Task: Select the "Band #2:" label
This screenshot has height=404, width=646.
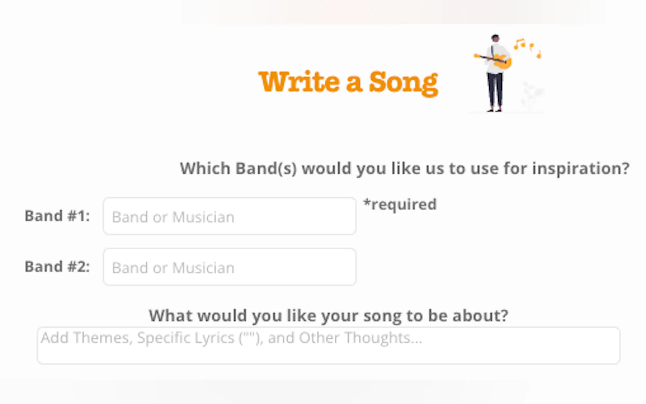Action: point(57,267)
